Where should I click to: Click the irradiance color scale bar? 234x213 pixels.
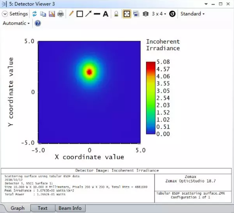click(150, 98)
